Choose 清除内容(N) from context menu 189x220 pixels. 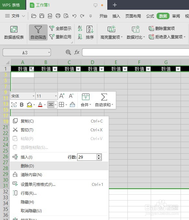point(59,175)
